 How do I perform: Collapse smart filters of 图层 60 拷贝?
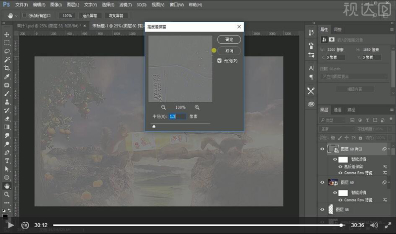[389, 149]
